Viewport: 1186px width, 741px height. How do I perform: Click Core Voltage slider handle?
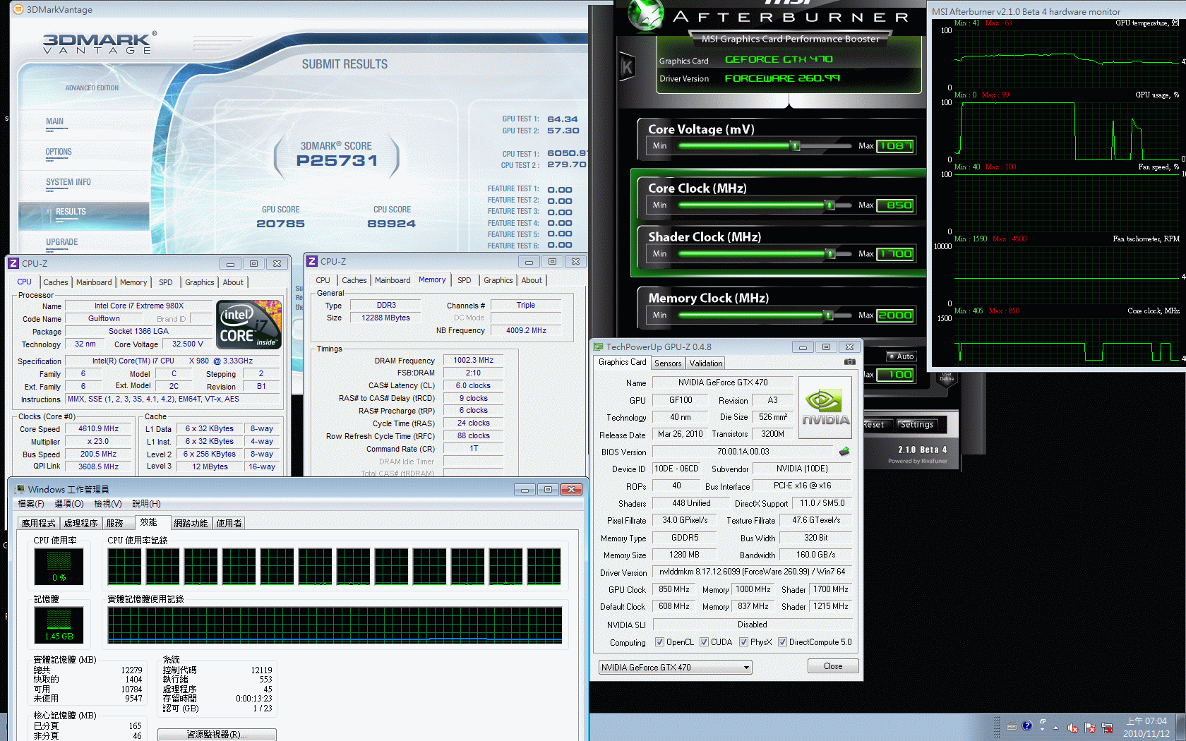coord(796,146)
